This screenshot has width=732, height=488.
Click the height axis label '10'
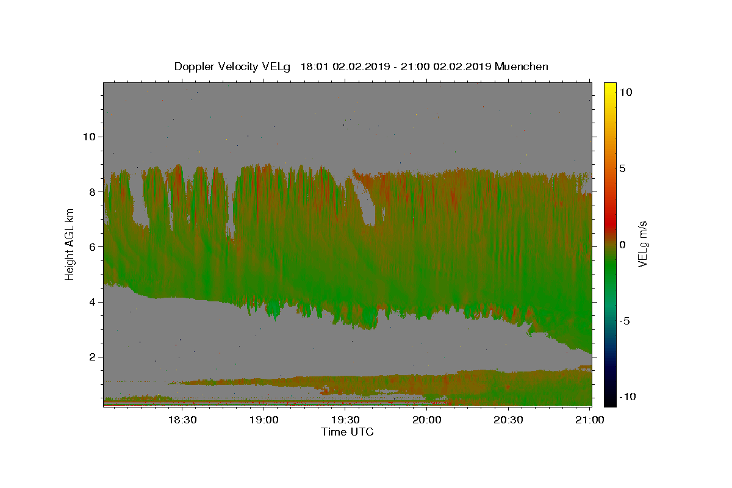pyautogui.click(x=89, y=137)
